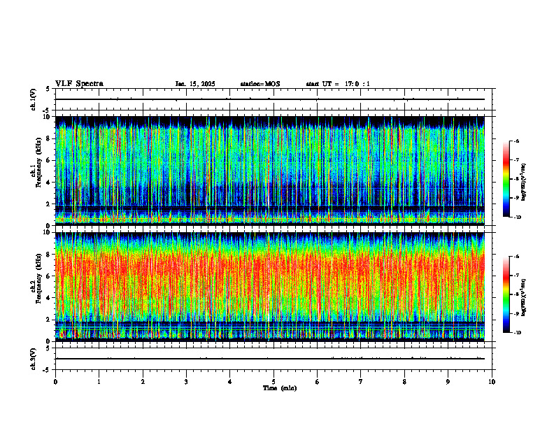The width and height of the screenshot is (554, 428).
Task: Click the ch.2 spectrogram panel
Action: pos(270,287)
